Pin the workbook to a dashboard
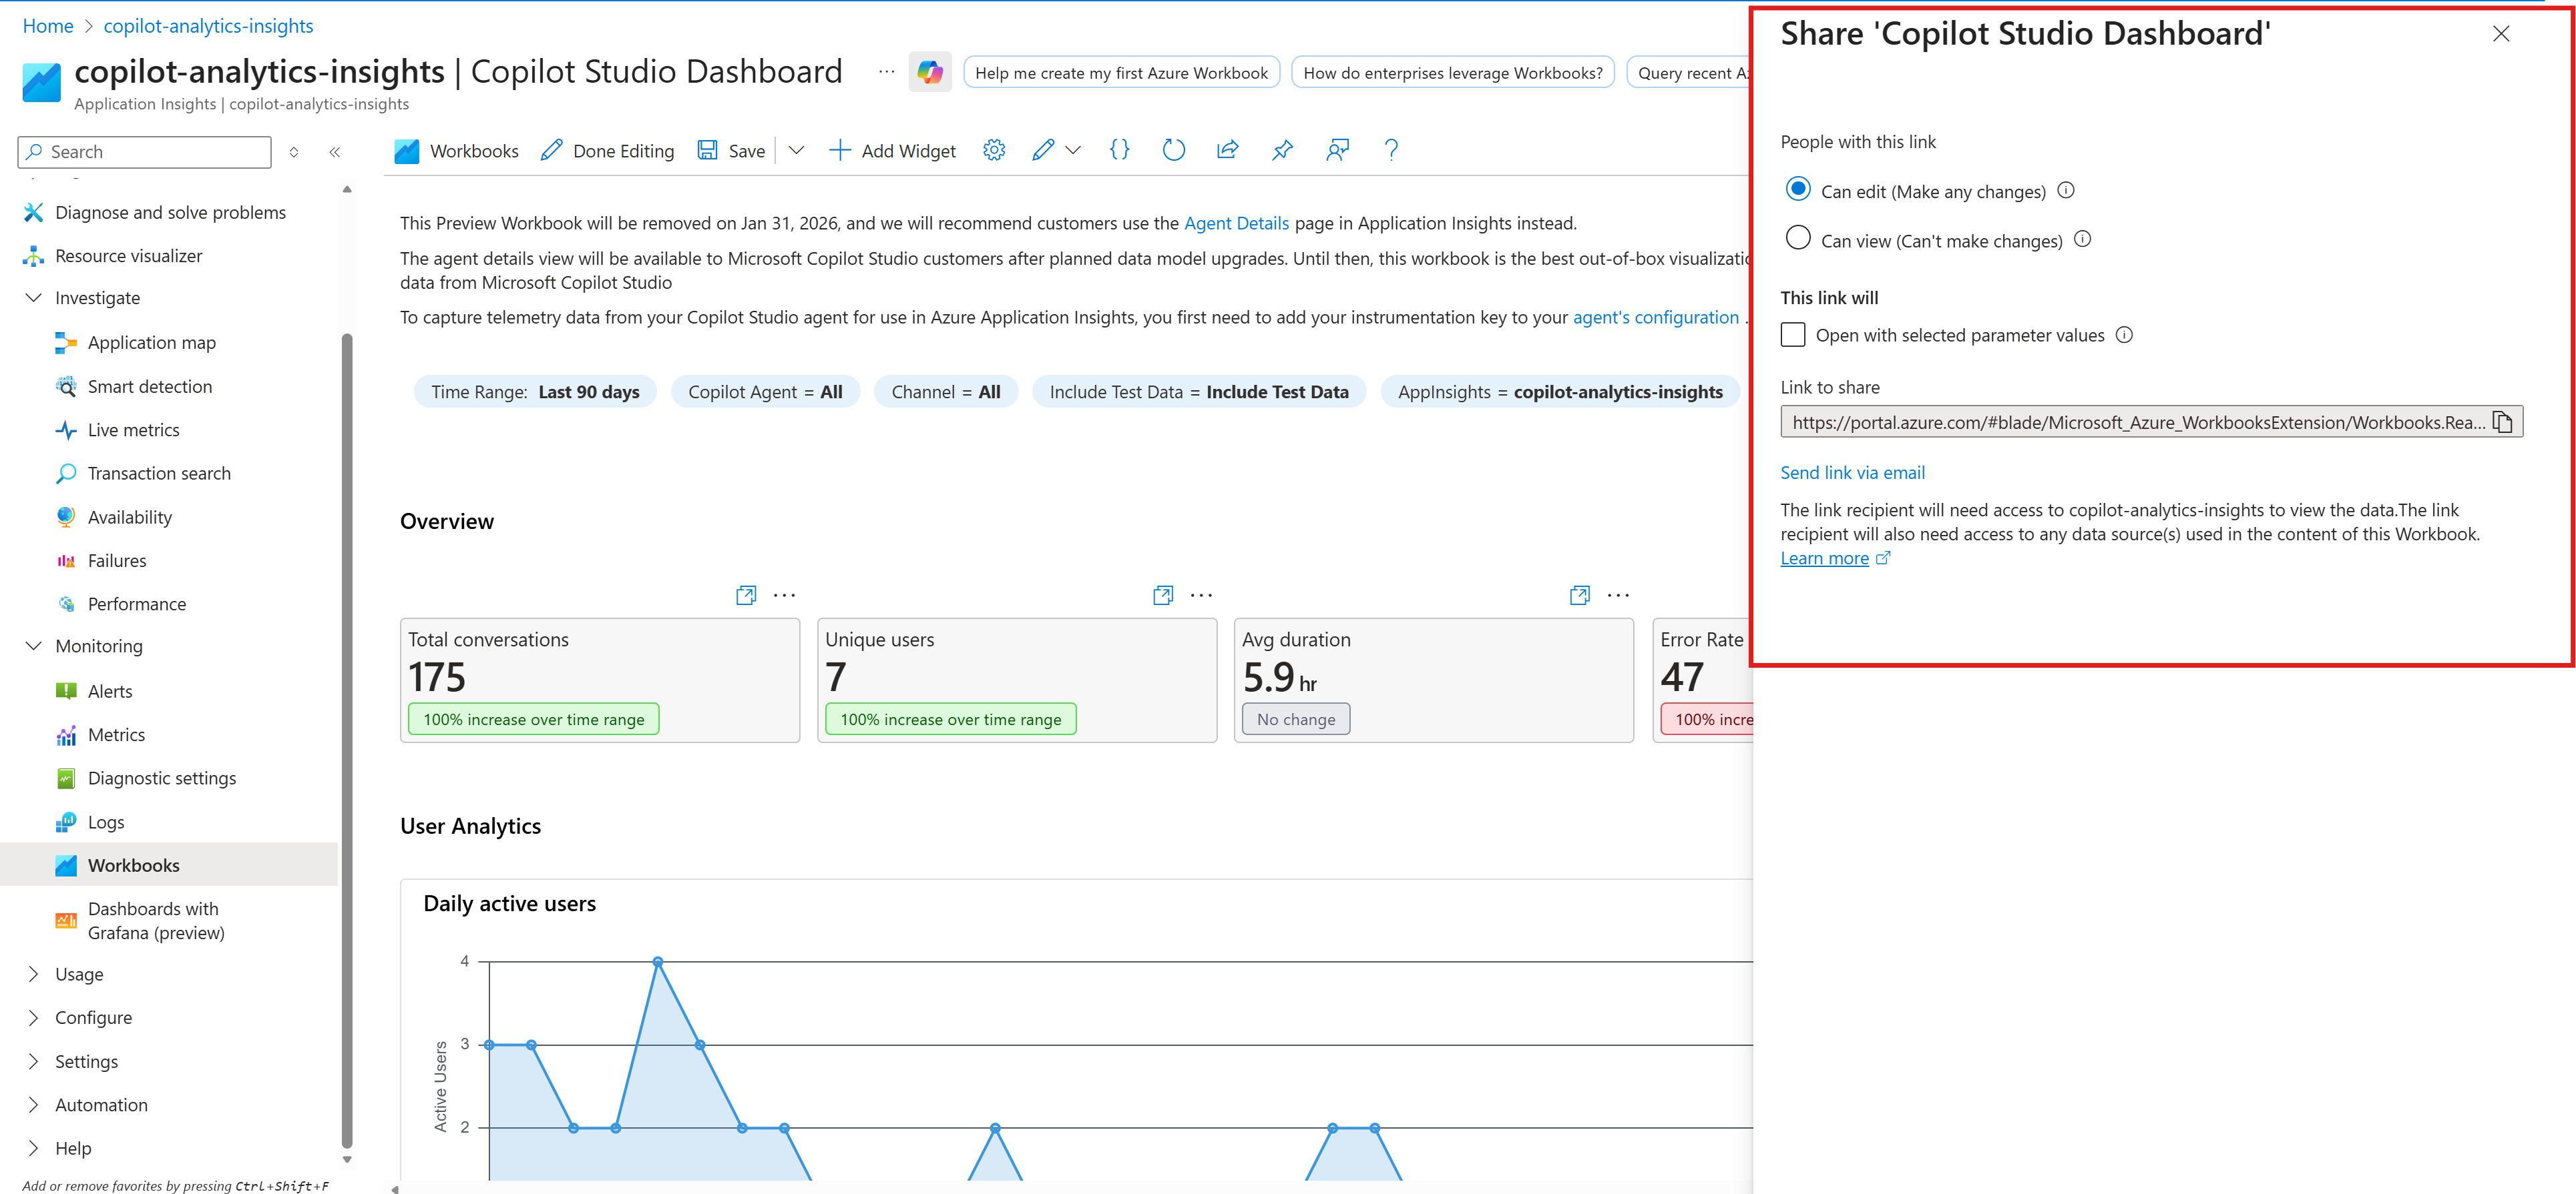This screenshot has width=2576, height=1194. coord(1282,150)
